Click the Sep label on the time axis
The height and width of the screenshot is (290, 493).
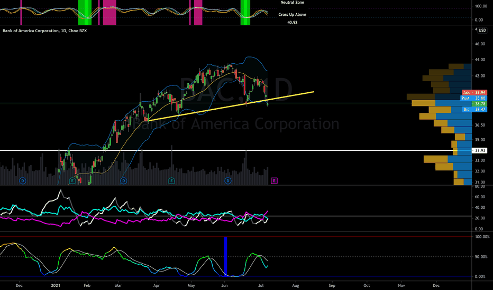pyautogui.click(x=332, y=286)
